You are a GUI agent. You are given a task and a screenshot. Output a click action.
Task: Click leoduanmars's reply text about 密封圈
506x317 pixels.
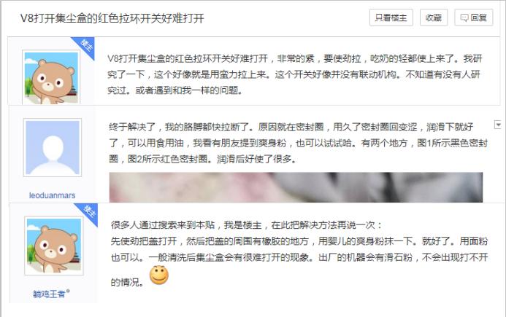[298, 143]
